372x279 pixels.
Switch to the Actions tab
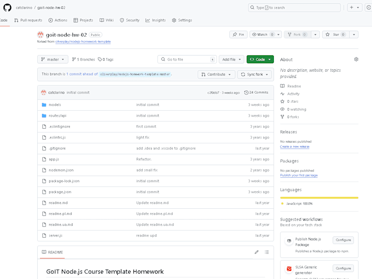click(x=58, y=20)
